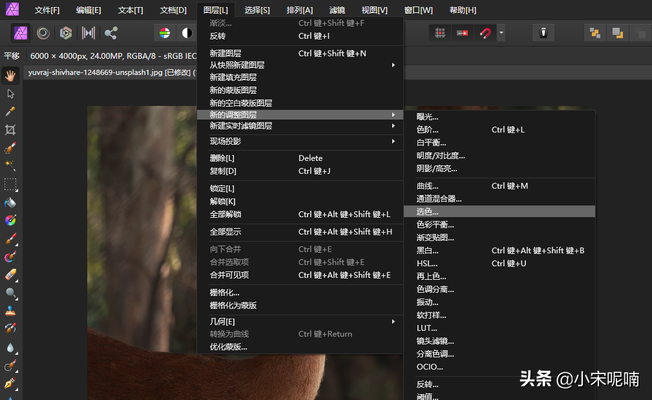
Task: Open the Assistant tuxedo icon
Action: pyautogui.click(x=543, y=33)
